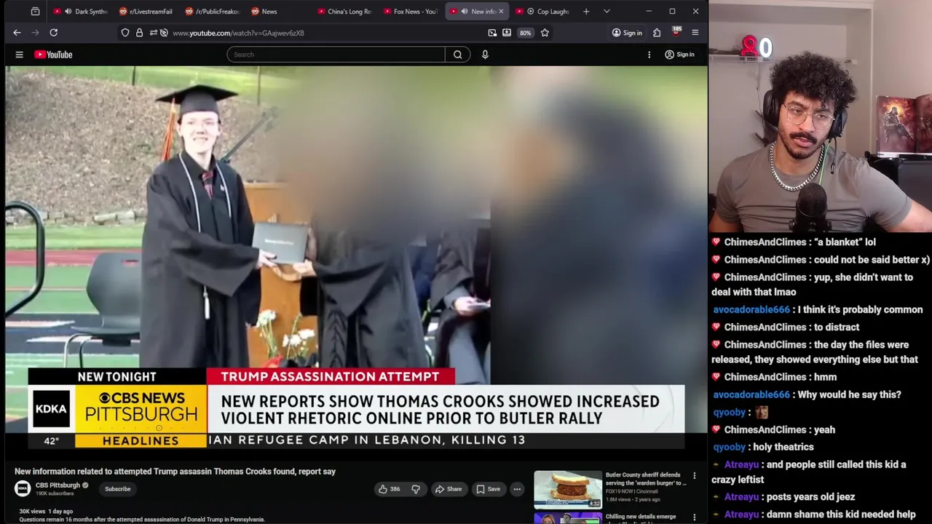Open the site permissions icon in address bar
The width and height of the screenshot is (932, 524).
(x=153, y=33)
